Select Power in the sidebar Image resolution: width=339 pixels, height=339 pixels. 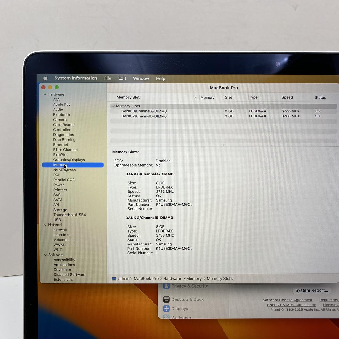[59, 185]
